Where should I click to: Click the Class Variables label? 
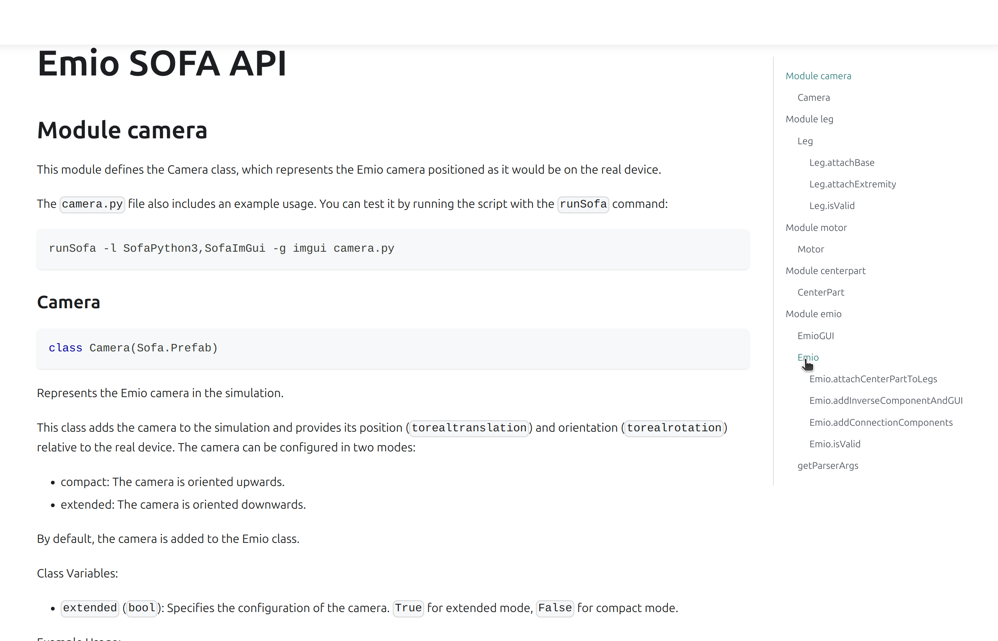pyautogui.click(x=77, y=574)
